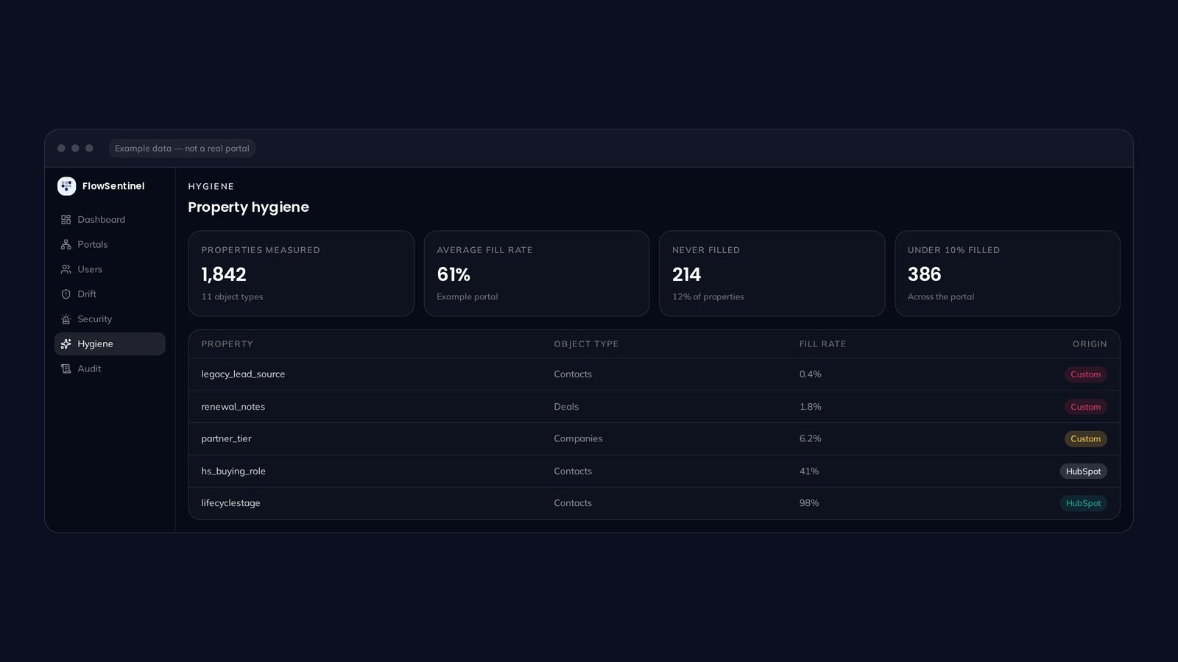Select the partner_tier property
This screenshot has height=662, width=1178.
tap(226, 438)
